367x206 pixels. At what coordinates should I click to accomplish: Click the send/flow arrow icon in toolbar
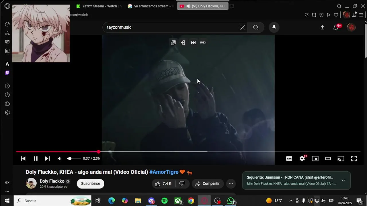pyautogui.click(x=329, y=15)
